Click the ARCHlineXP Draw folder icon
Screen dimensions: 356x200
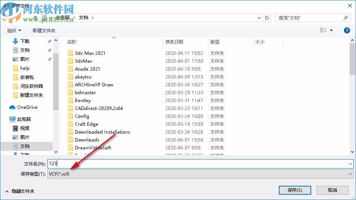(x=70, y=85)
